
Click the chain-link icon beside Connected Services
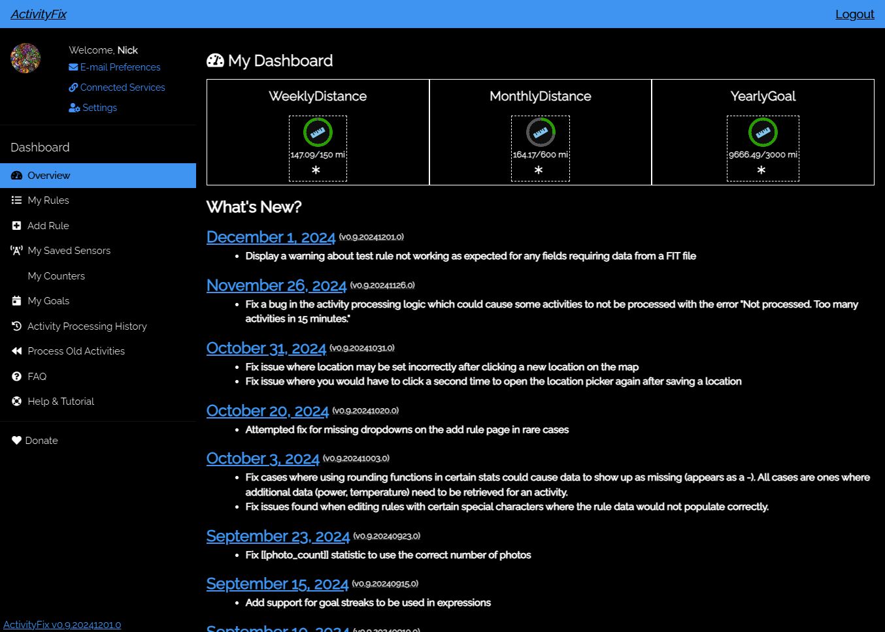point(73,87)
